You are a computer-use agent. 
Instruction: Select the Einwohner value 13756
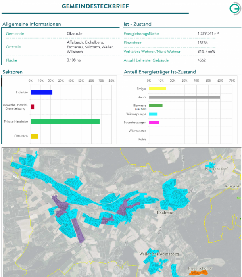point(203,42)
